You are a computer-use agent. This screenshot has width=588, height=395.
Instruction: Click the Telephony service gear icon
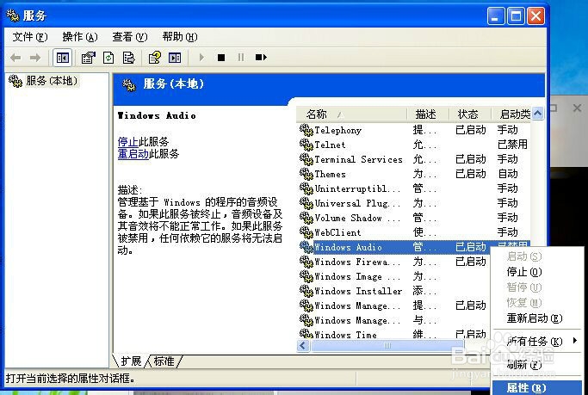(306, 130)
